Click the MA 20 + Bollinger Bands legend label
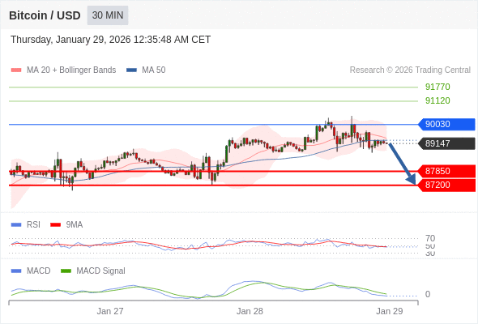The width and height of the screenshot is (478, 324). [x=71, y=70]
